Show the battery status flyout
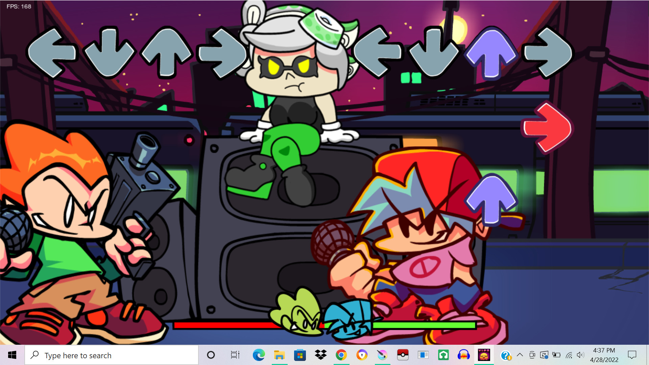Viewport: 649px width, 365px height. tap(556, 355)
